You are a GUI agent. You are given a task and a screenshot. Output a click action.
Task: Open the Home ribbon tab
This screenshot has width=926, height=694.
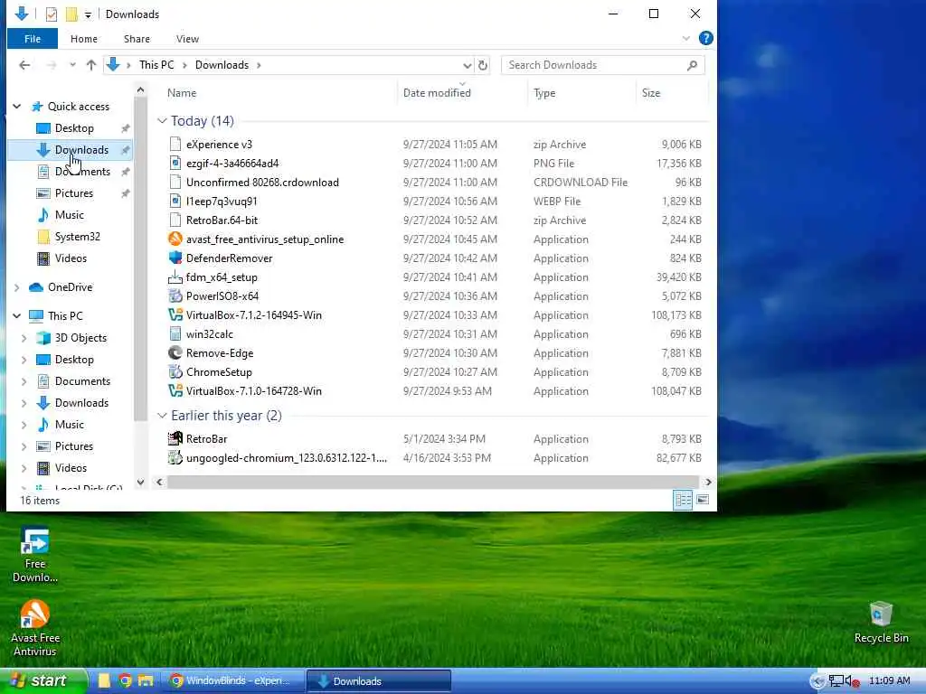84,39
